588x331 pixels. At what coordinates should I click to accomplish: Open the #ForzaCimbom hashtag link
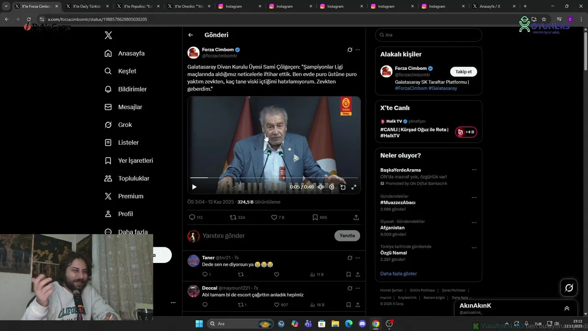(411, 88)
